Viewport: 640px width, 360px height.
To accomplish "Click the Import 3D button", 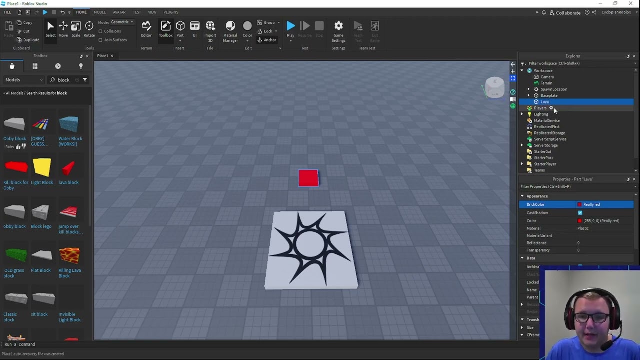I will point(210,31).
